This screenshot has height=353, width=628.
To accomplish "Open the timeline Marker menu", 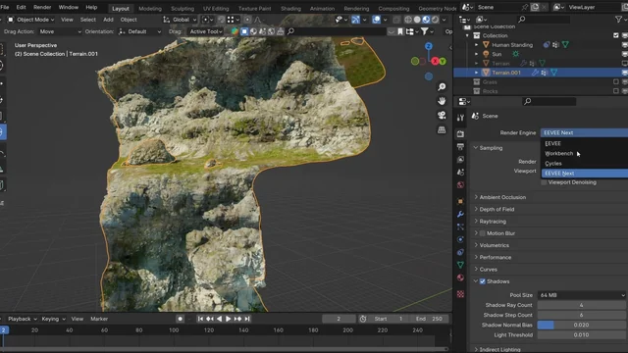I will pos(99,319).
